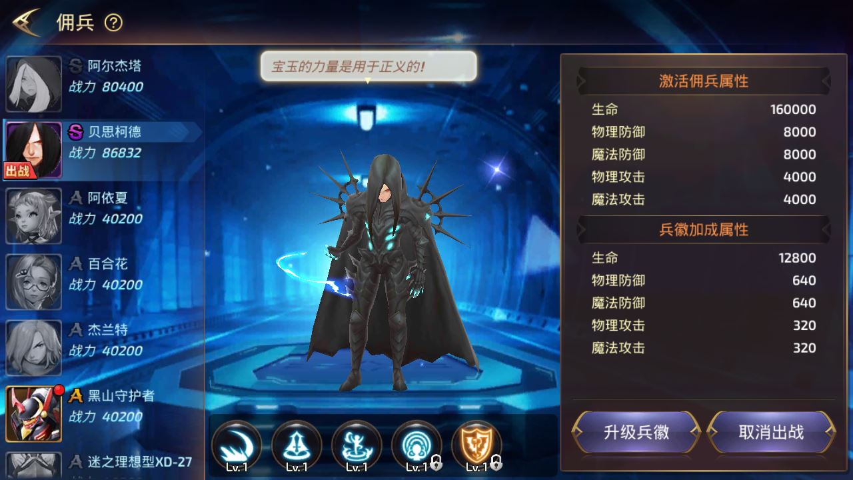Select the third whirlpool skill icon
This screenshot has width=853, height=480.
(357, 446)
